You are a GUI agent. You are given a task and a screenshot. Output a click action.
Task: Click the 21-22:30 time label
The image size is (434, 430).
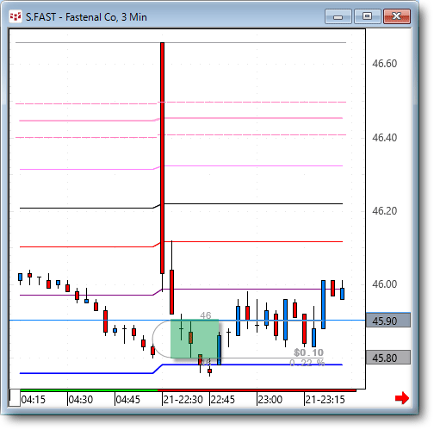pyautogui.click(x=183, y=400)
